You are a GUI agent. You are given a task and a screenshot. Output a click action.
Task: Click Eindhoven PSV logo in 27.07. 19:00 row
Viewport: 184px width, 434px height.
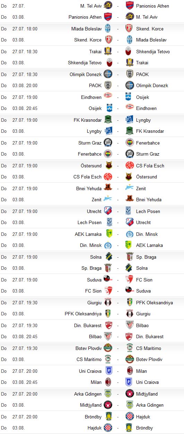pos(108,97)
